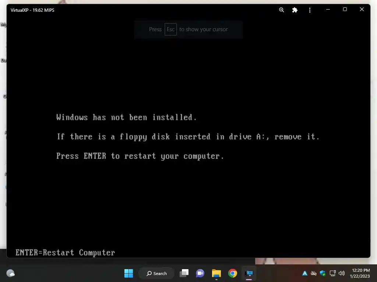Click the VirtualXP - 19.62 MIPS title text

pyautogui.click(x=32, y=10)
